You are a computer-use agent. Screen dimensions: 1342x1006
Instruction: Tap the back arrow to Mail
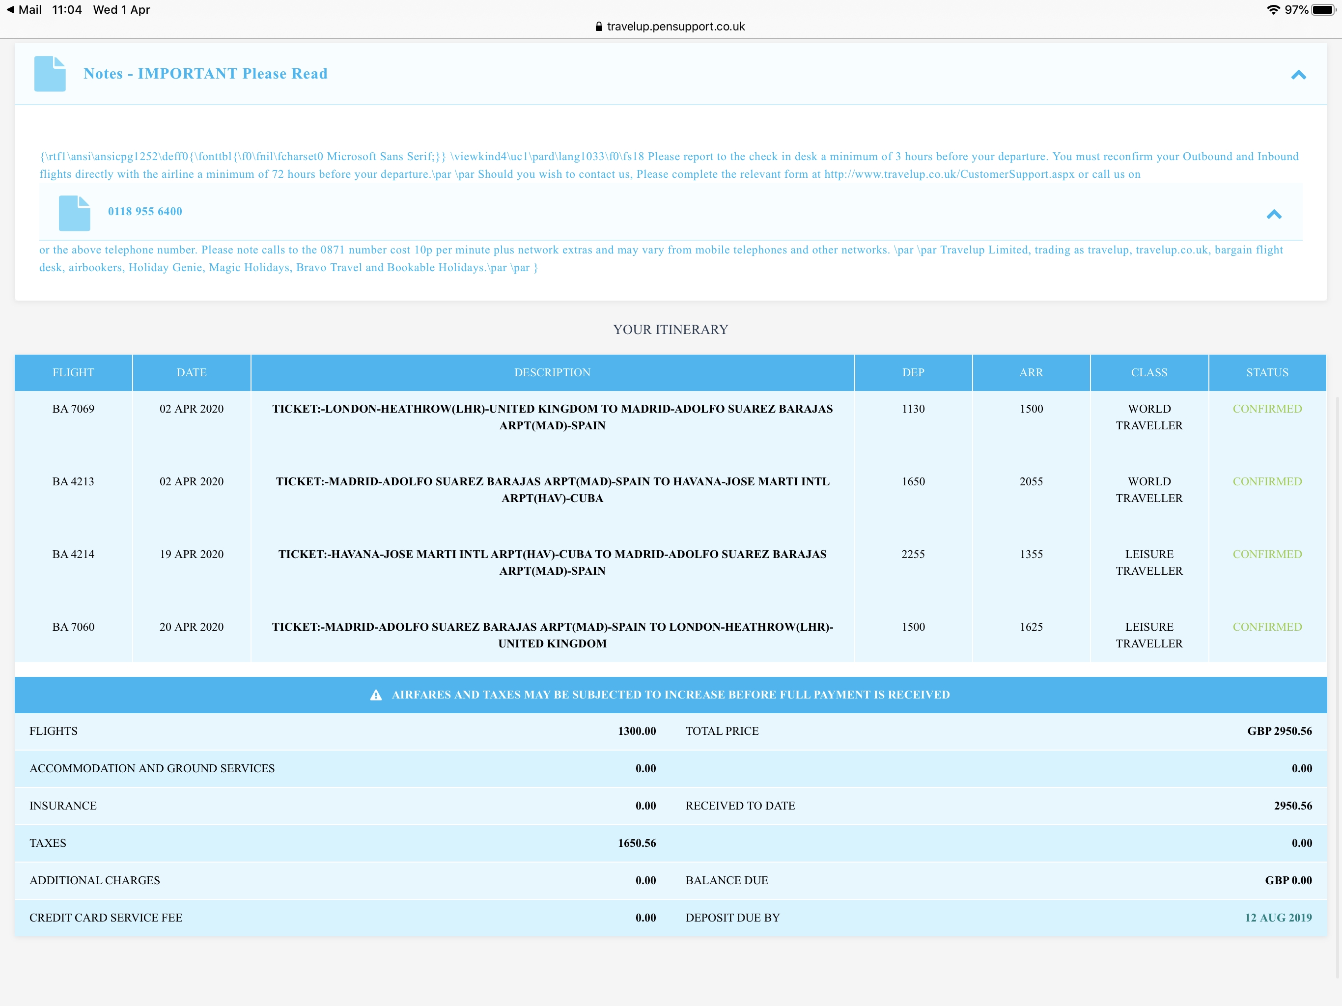tap(10, 10)
